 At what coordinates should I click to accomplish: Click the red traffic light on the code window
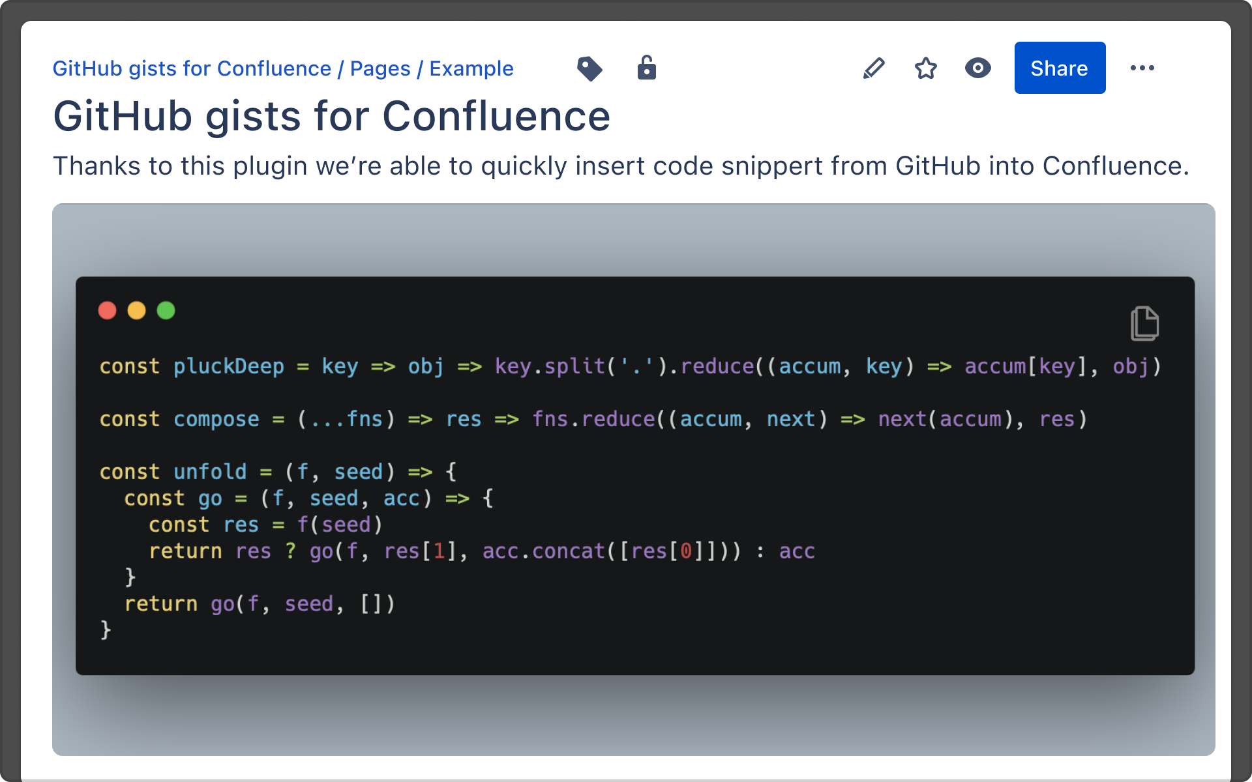(x=107, y=310)
